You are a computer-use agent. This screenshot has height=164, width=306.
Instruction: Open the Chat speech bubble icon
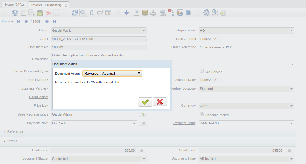point(100,13)
